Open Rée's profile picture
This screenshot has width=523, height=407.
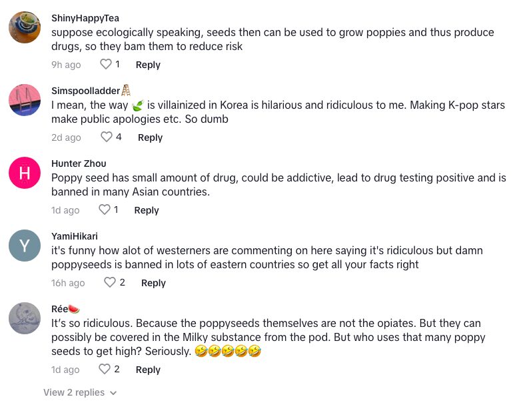(x=25, y=318)
